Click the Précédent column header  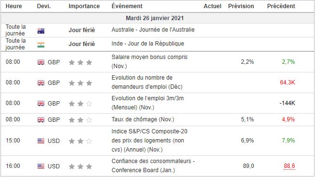tap(281, 6)
